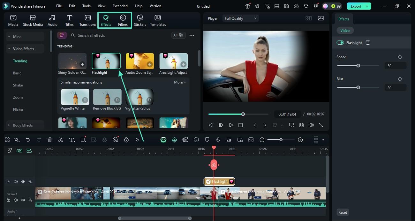Download the Vignette White effect

85,100
